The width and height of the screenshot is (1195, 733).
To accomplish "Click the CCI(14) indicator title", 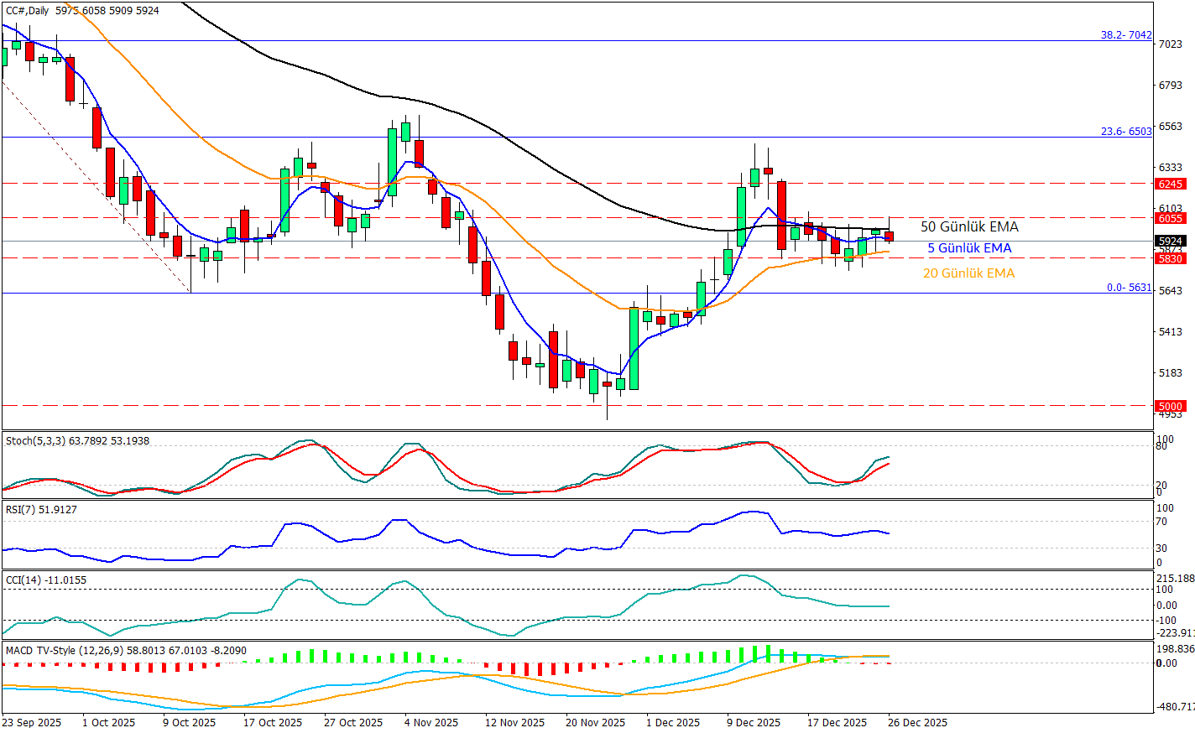I will pos(24,580).
